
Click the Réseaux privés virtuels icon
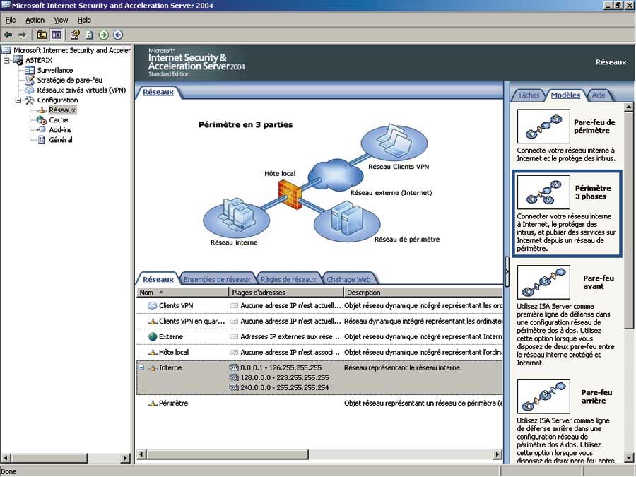tap(30, 90)
